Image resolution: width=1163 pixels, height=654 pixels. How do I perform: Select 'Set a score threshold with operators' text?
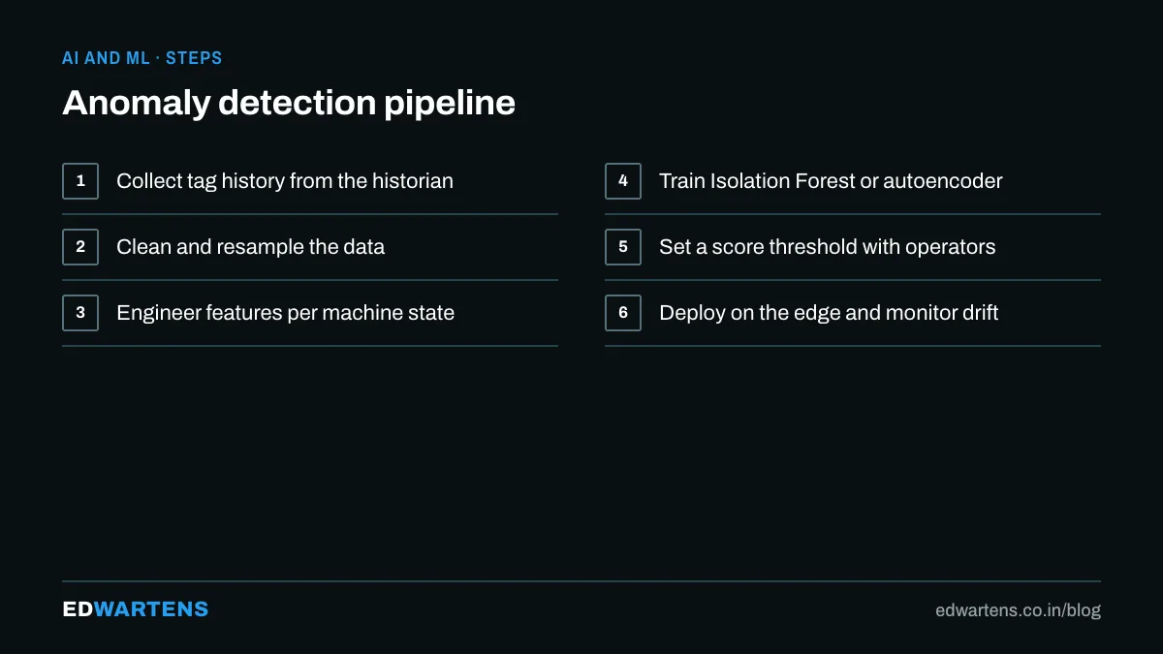pos(827,247)
